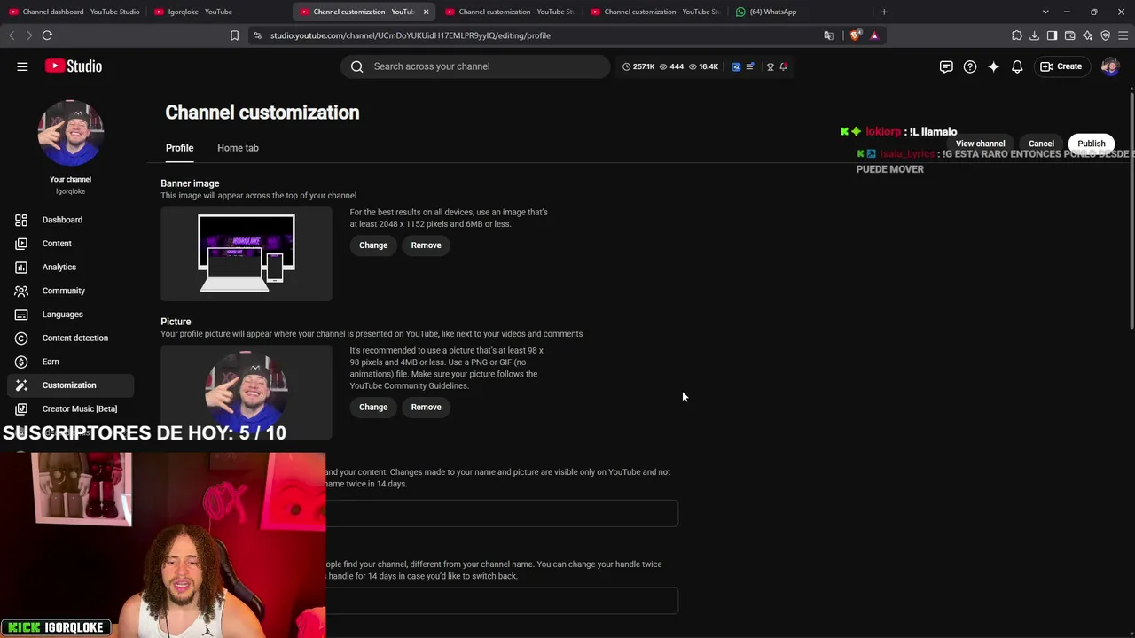This screenshot has height=638, width=1135.
Task: Click the trophy icon in the stats bar
Action: 770,66
